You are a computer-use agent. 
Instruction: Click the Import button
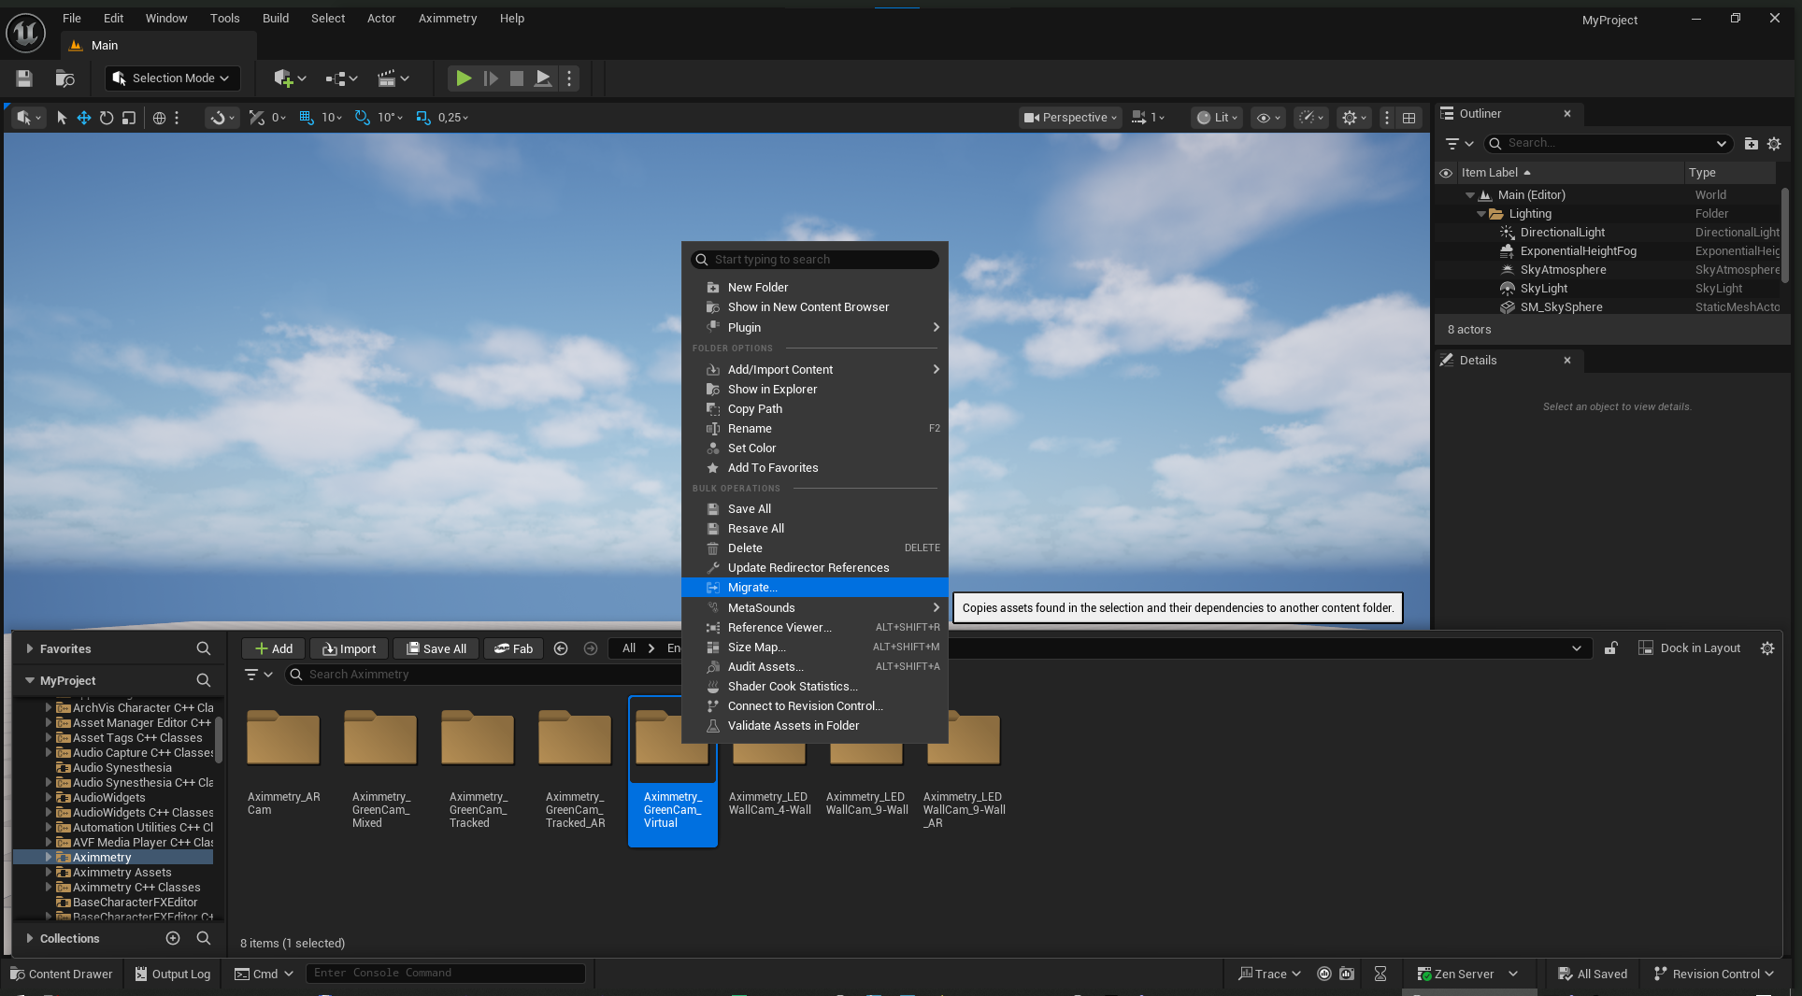click(x=349, y=648)
